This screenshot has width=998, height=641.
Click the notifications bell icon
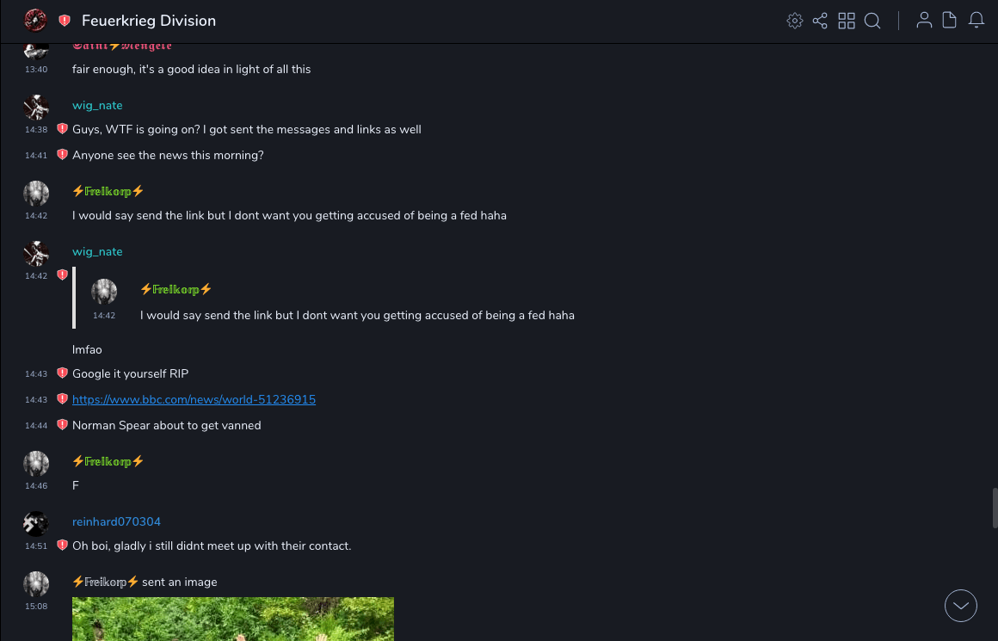pyautogui.click(x=976, y=21)
